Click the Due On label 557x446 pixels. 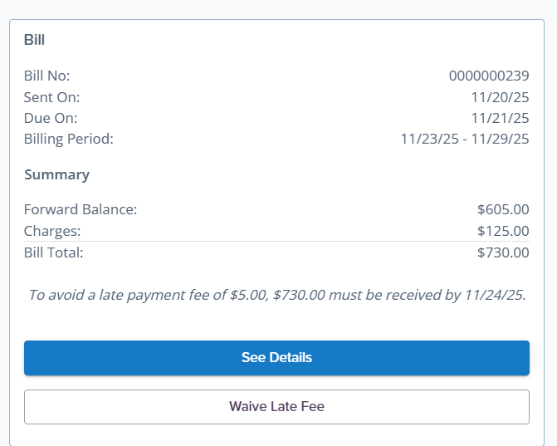51,118
